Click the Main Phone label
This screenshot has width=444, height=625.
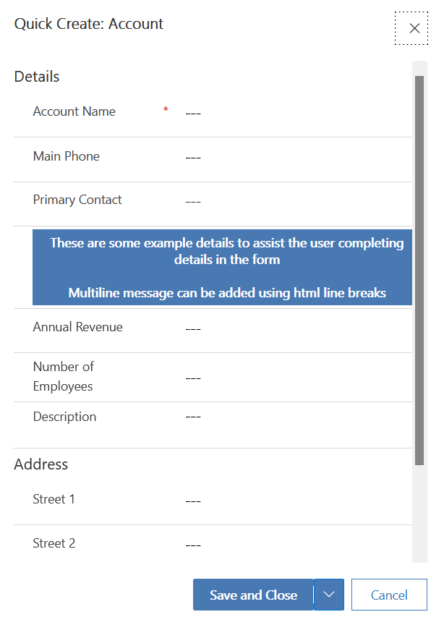pyautogui.click(x=67, y=156)
